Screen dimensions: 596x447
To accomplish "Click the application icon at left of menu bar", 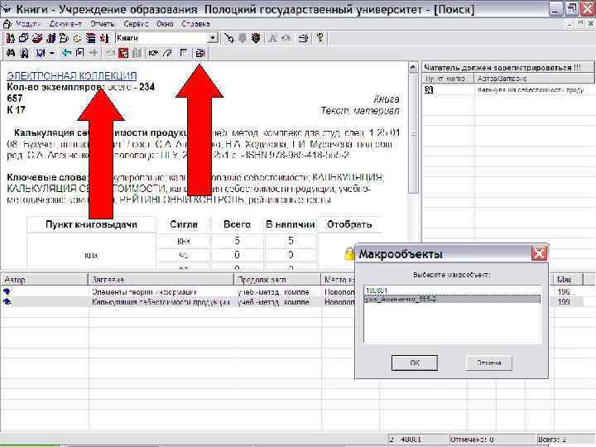I will 7,24.
